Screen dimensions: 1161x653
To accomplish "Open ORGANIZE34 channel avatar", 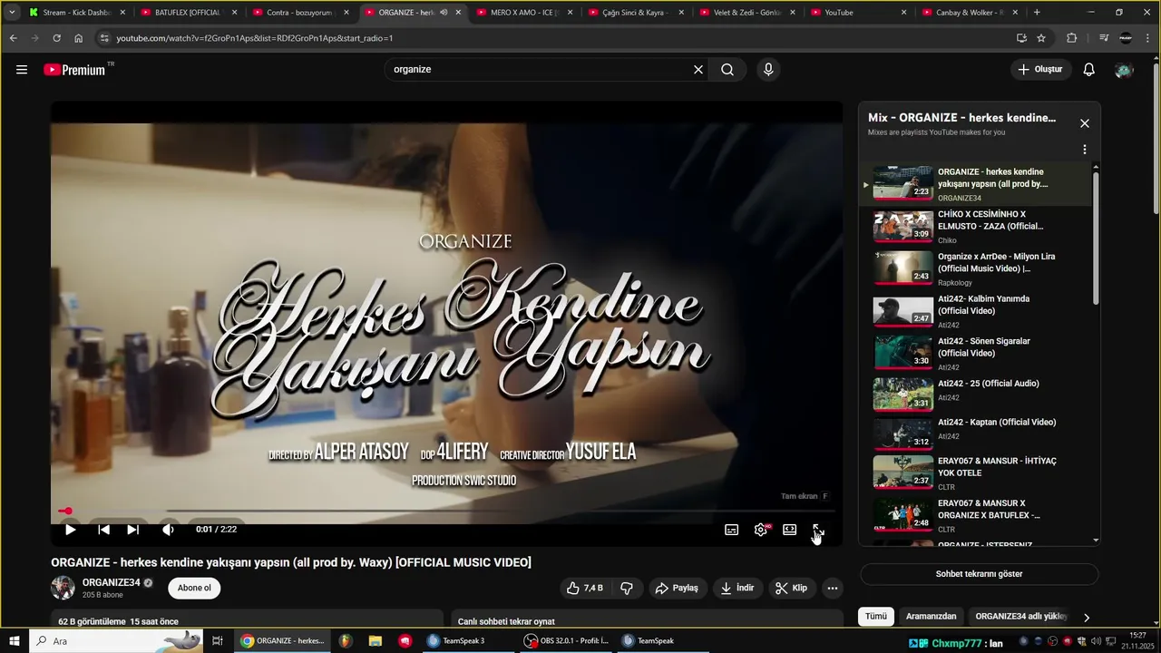I will (x=63, y=588).
